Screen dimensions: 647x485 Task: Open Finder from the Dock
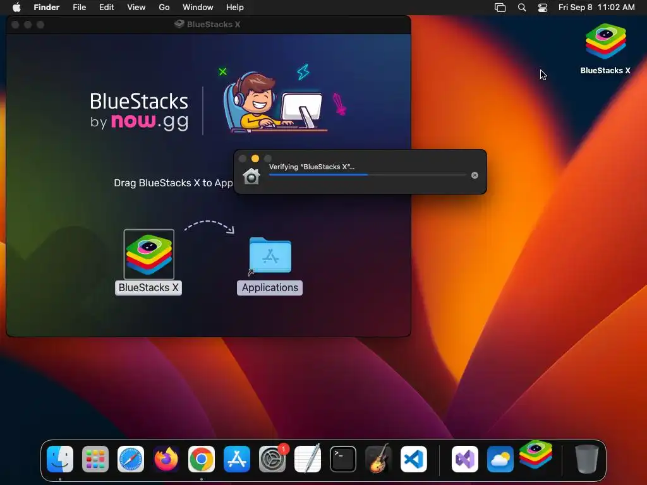60,459
